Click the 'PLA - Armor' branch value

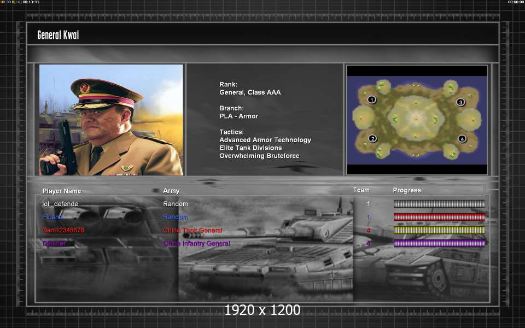coord(239,116)
